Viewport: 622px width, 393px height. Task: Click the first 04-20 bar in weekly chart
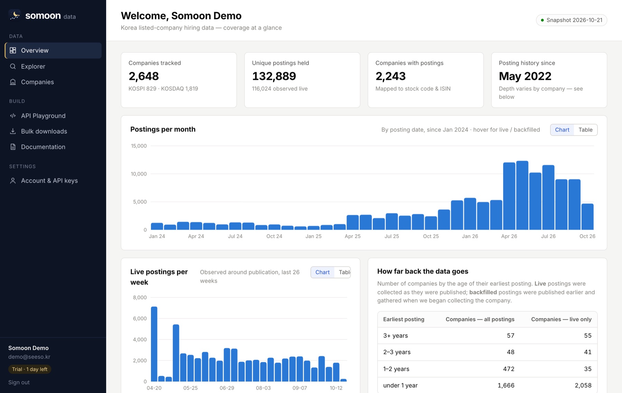point(154,344)
